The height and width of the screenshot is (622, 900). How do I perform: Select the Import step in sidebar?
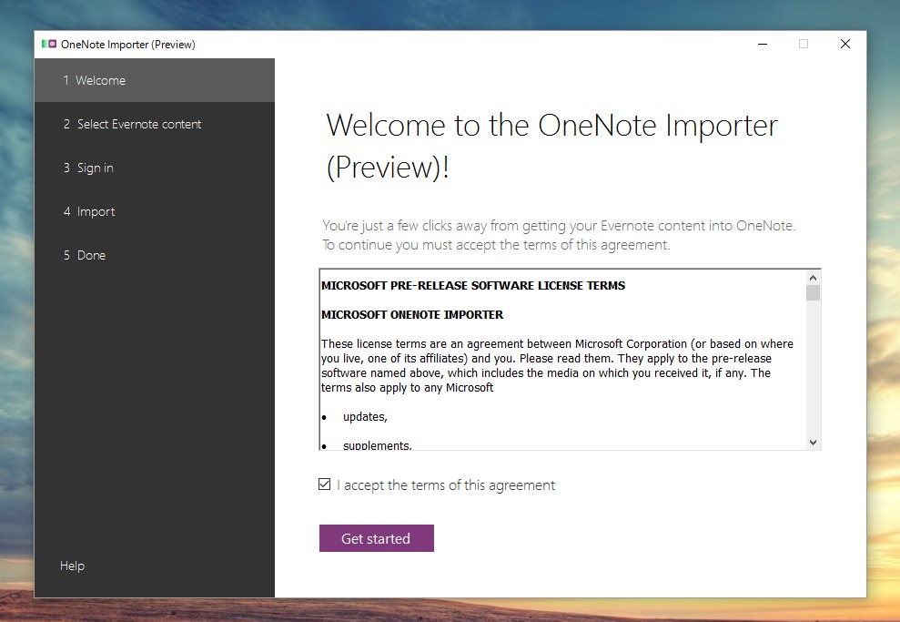155,211
